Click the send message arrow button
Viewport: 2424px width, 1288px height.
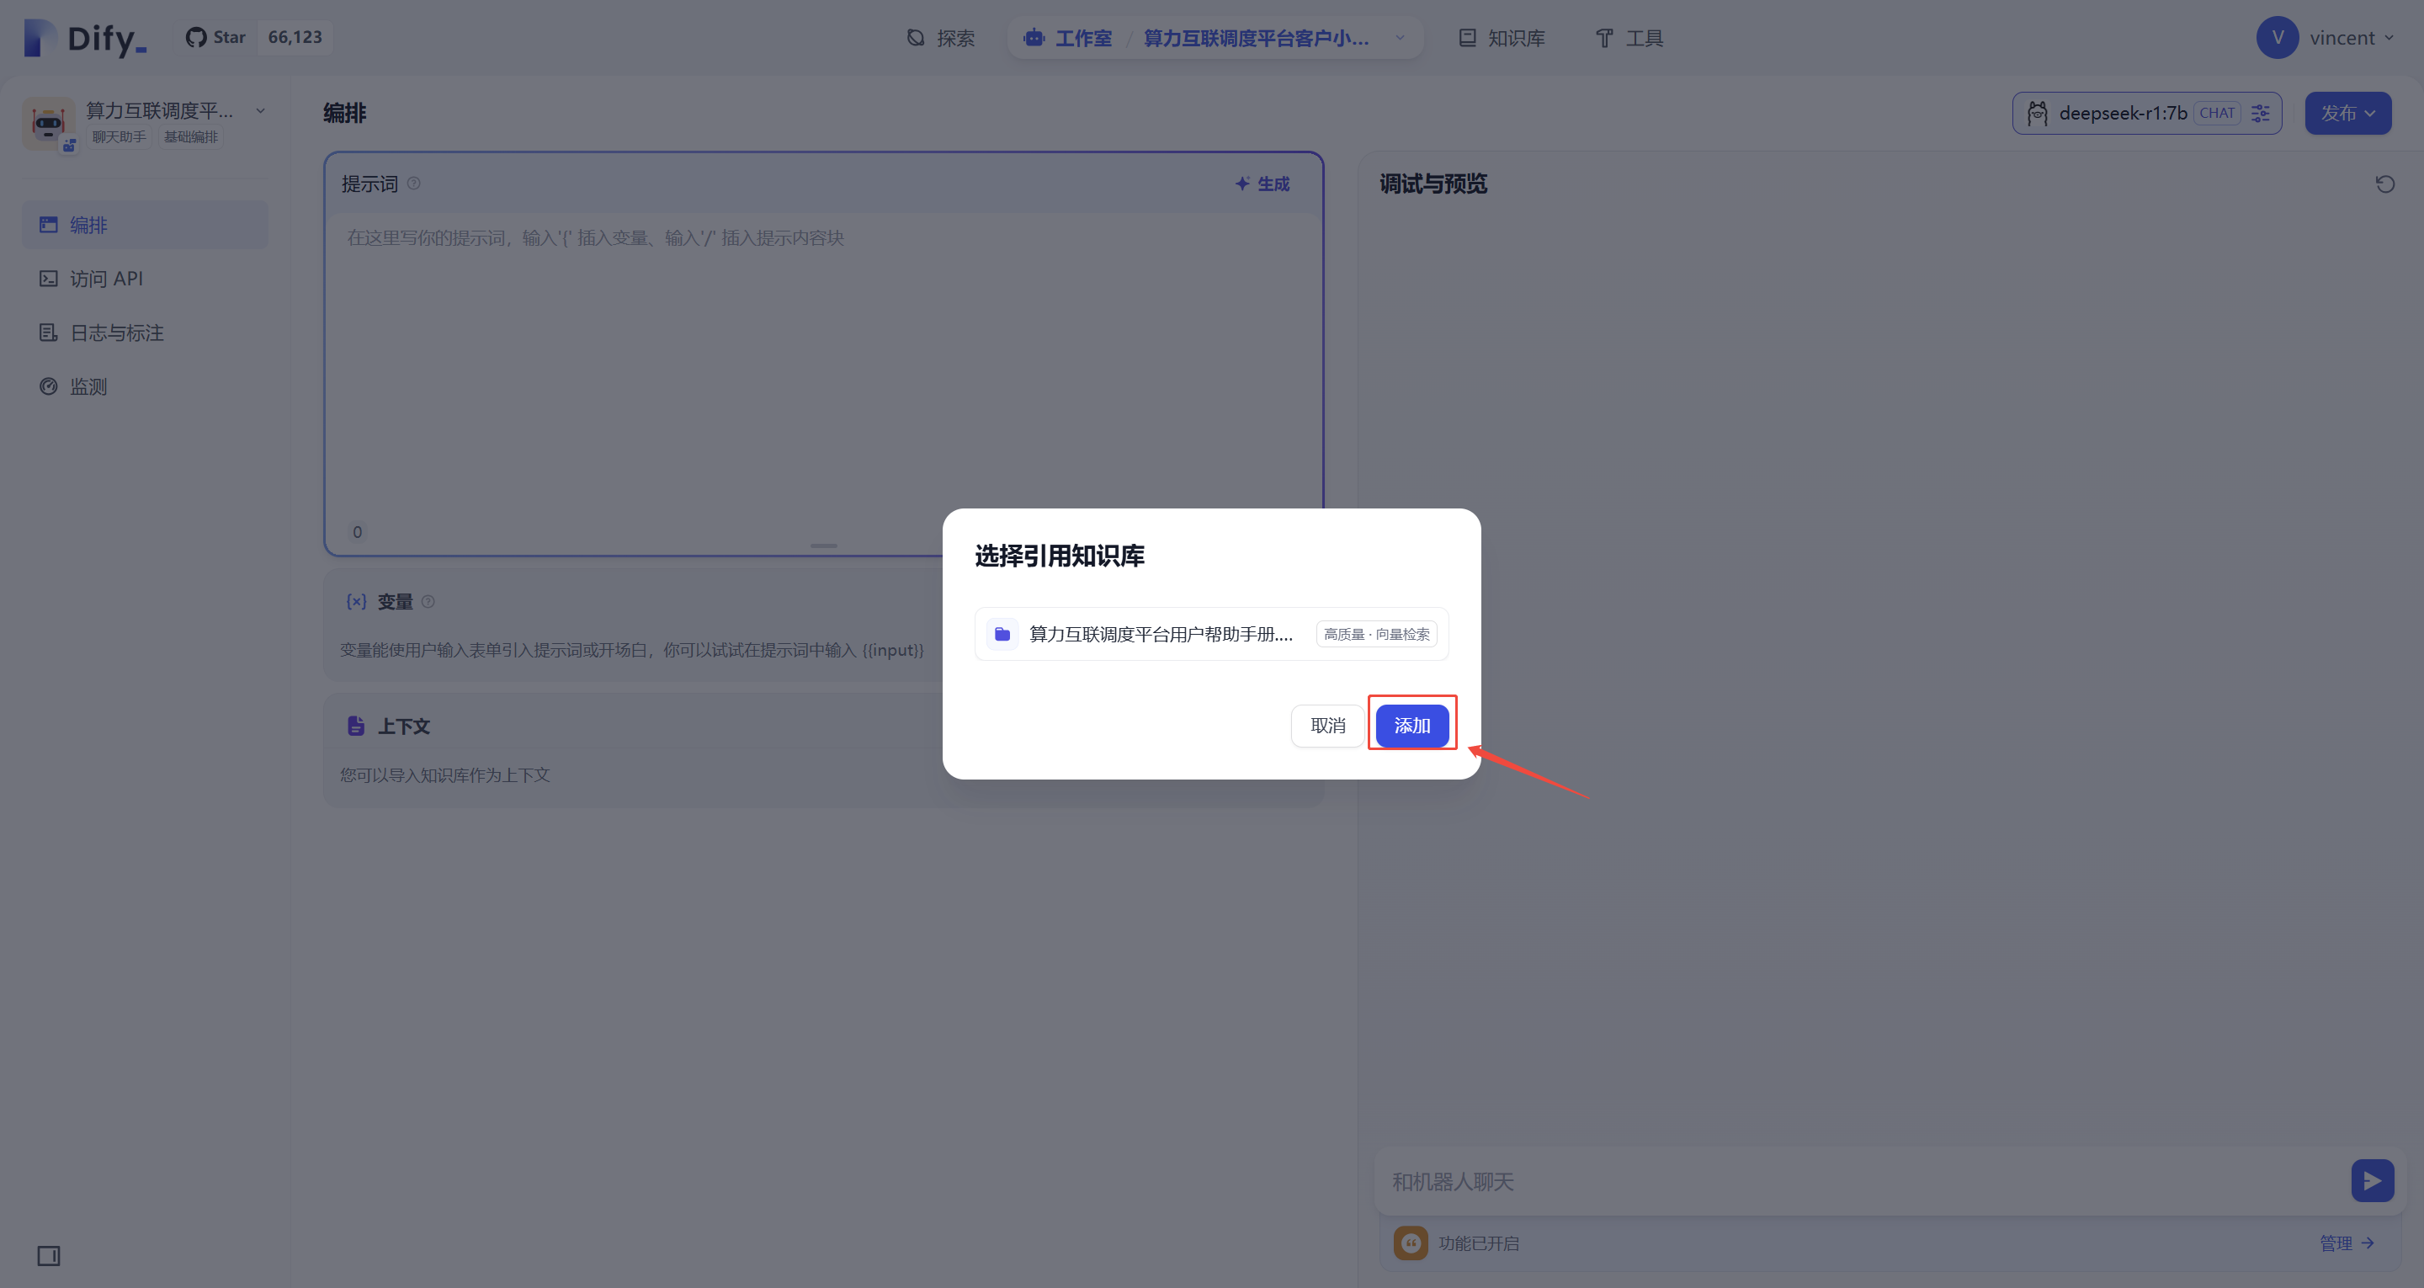[x=2373, y=1180]
